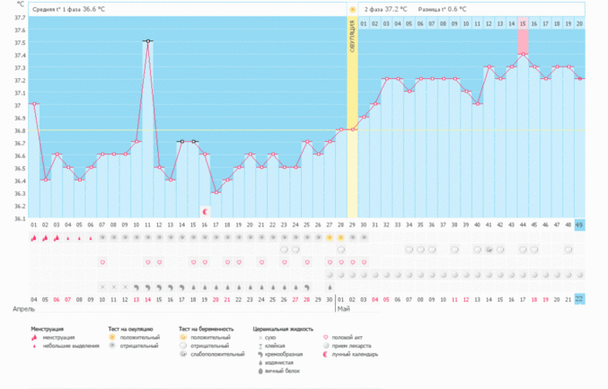
Task: Click lowest temperature point on day 17
Action: tap(216, 191)
